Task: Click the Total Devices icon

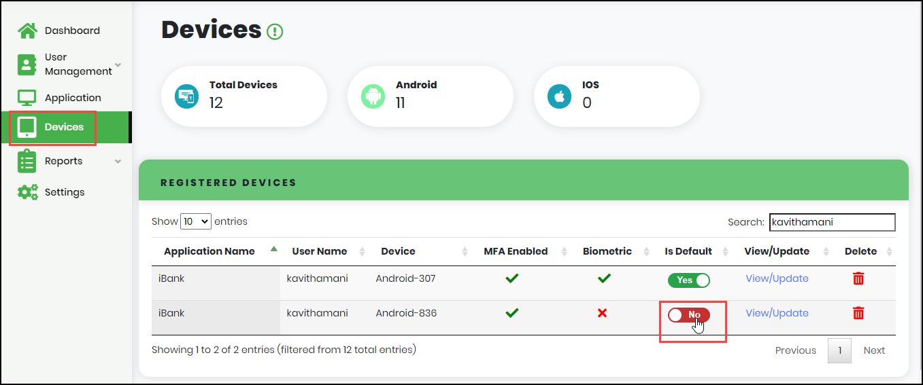Action: click(186, 96)
